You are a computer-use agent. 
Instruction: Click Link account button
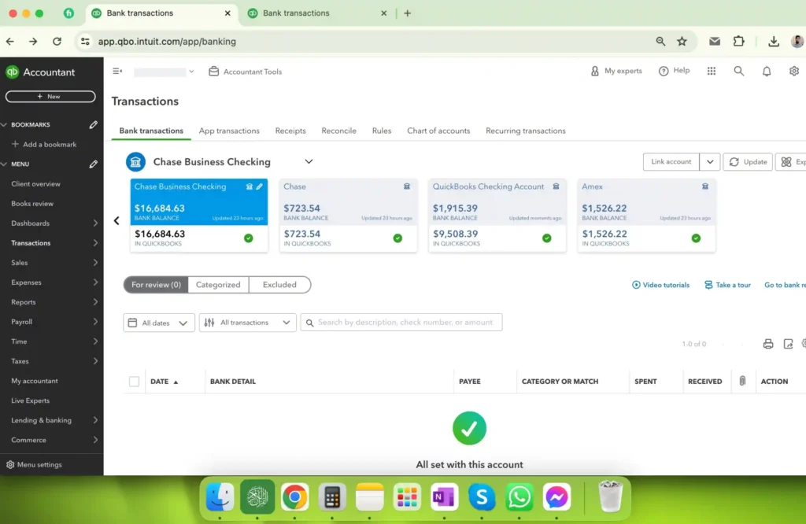click(671, 162)
